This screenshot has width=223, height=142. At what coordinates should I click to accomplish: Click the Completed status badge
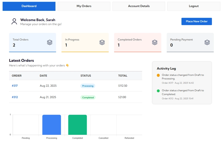[x=88, y=97]
